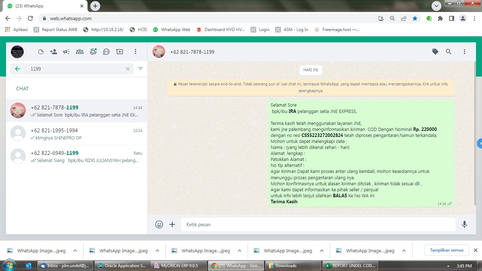The image size is (482, 271).
Task: Focus the Ketik pesan message box
Action: click(x=318, y=224)
